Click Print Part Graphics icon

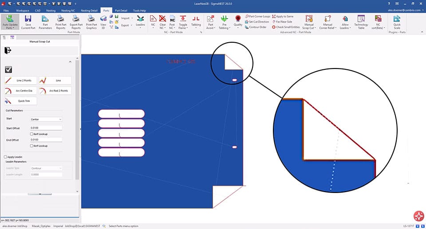click(91, 19)
